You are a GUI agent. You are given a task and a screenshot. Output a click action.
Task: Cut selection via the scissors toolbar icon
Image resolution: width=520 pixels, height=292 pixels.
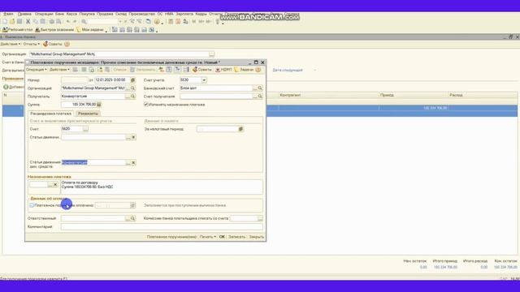(x=28, y=22)
